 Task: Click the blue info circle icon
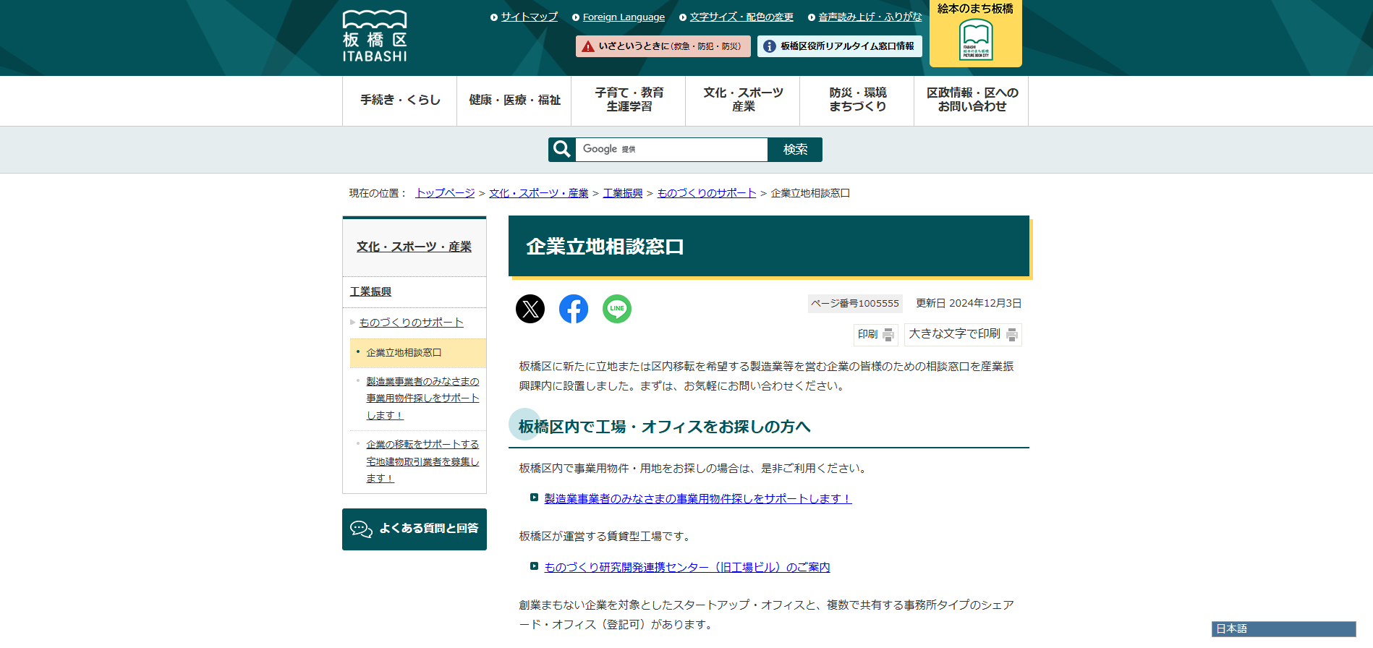[770, 46]
